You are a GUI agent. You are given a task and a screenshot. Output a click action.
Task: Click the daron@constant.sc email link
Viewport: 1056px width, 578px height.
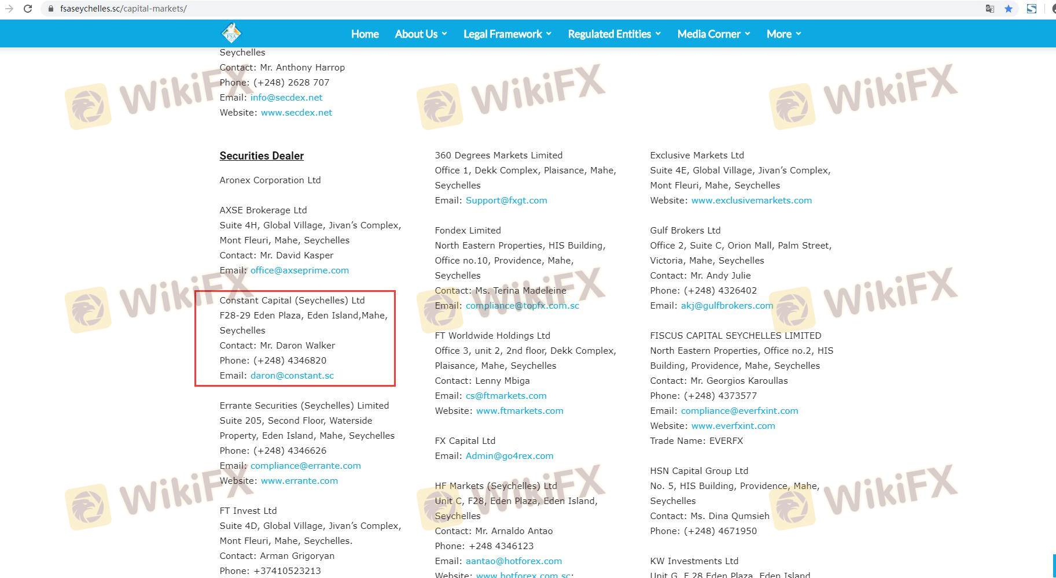click(292, 376)
